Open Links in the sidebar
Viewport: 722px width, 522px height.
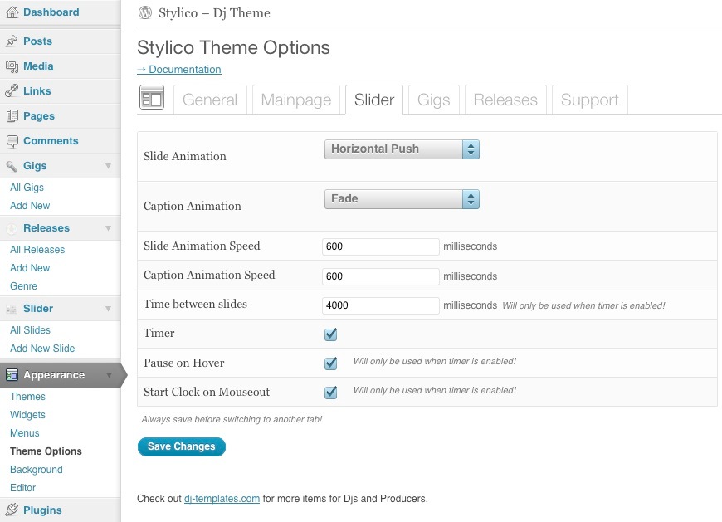37,91
